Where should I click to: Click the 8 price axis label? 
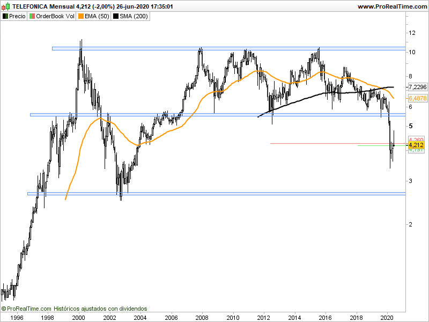point(410,76)
